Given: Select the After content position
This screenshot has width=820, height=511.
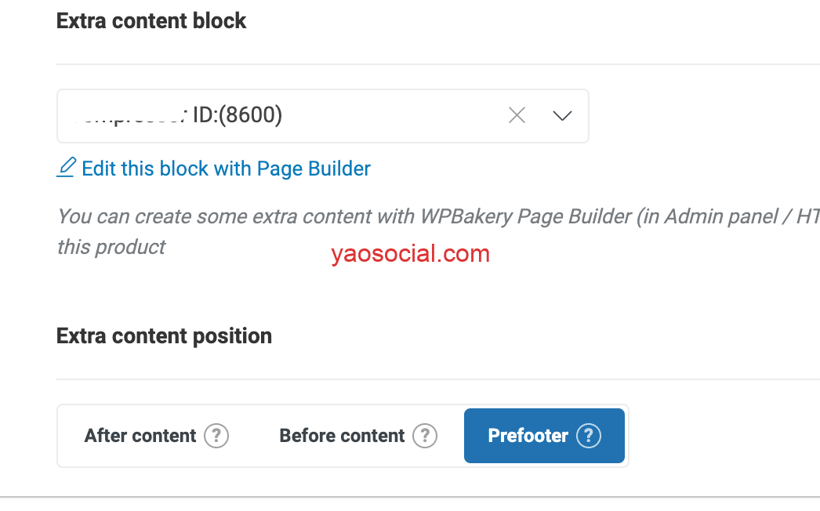Looking at the screenshot, I should point(140,436).
